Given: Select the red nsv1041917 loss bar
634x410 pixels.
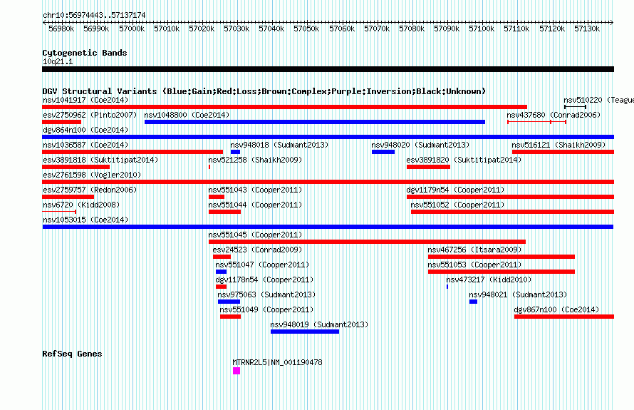Looking at the screenshot, I should pos(285,107).
